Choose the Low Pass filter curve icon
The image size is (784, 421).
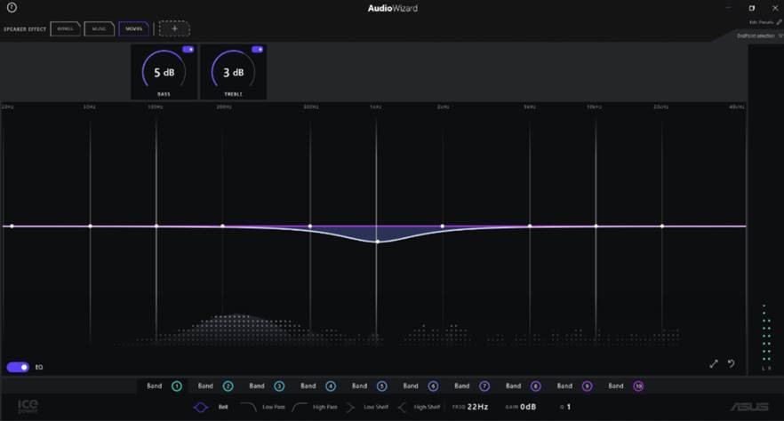click(249, 408)
